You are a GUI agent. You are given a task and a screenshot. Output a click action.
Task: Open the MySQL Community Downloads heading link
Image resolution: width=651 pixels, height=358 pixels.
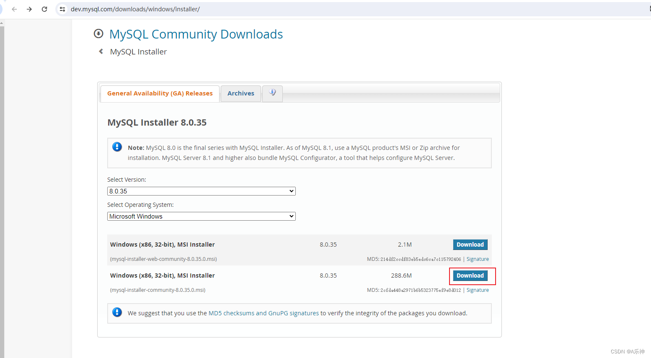[x=196, y=34]
